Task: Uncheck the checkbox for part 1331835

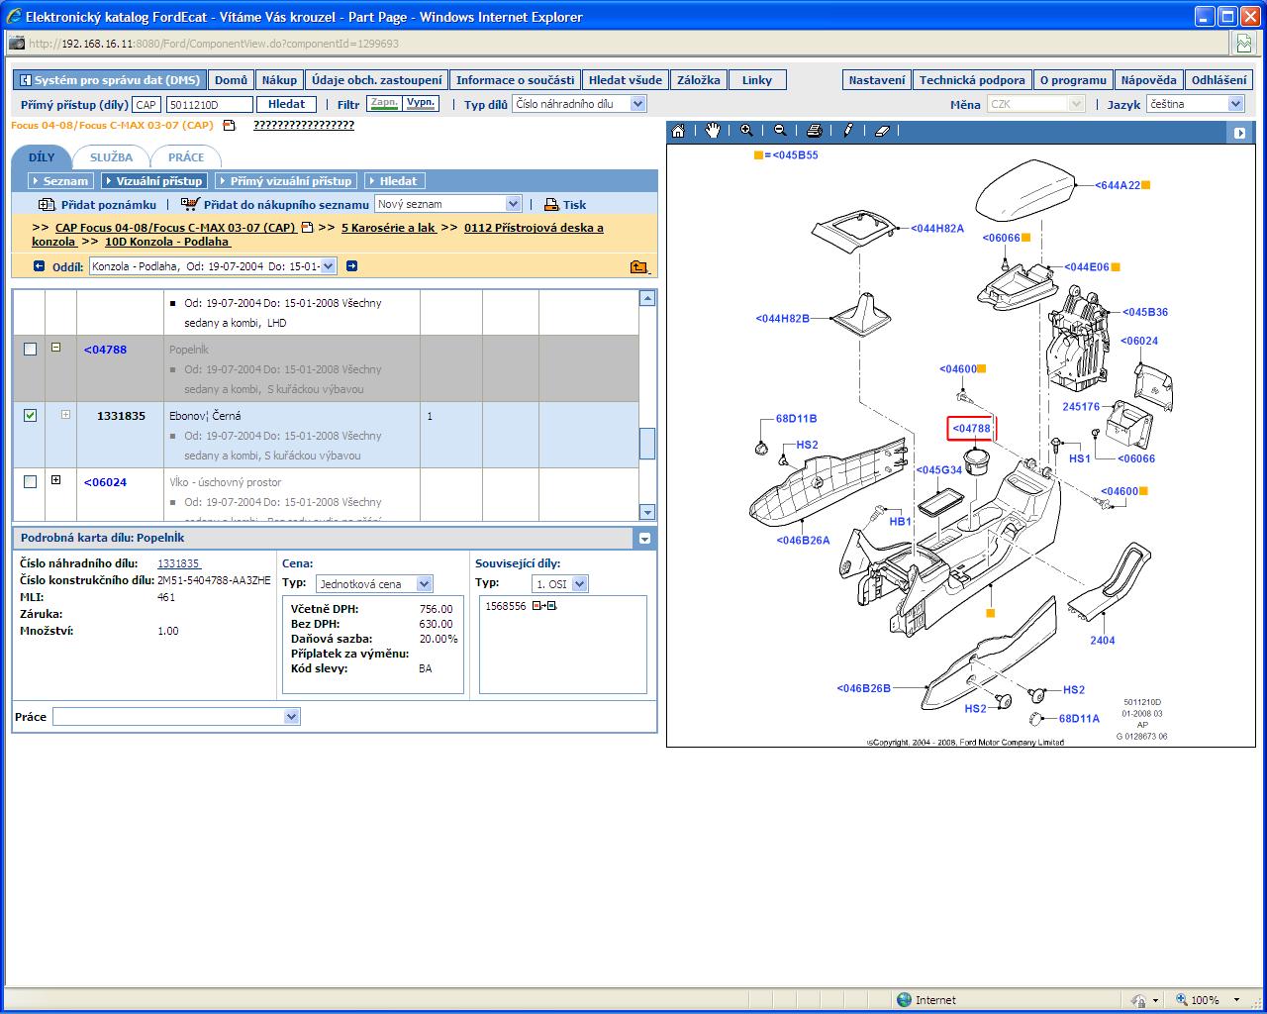Action: (30, 416)
